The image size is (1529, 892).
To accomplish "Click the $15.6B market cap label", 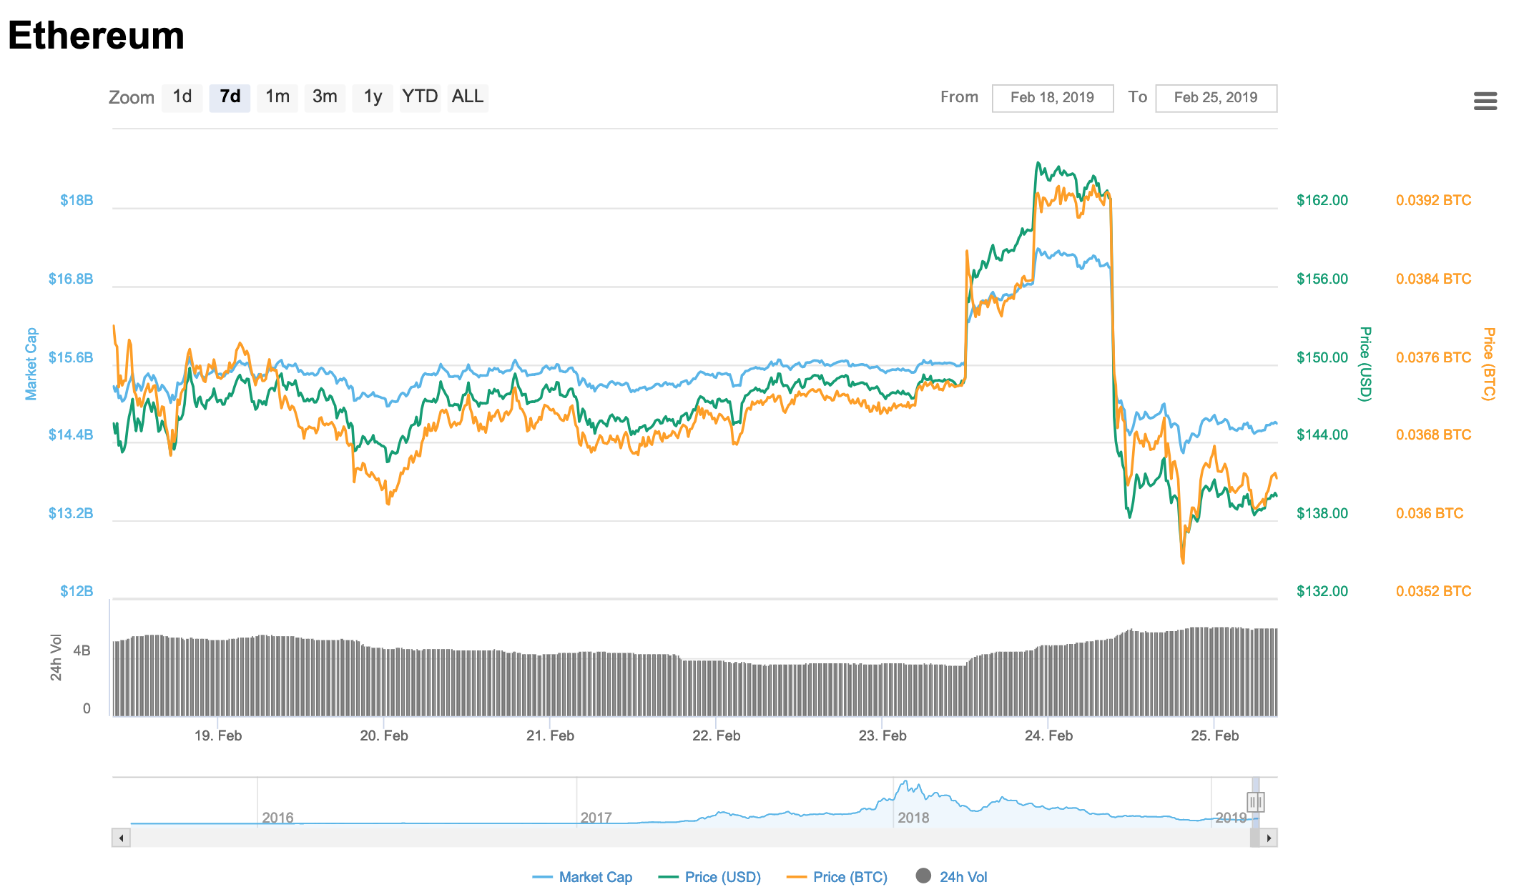I will 71,357.
